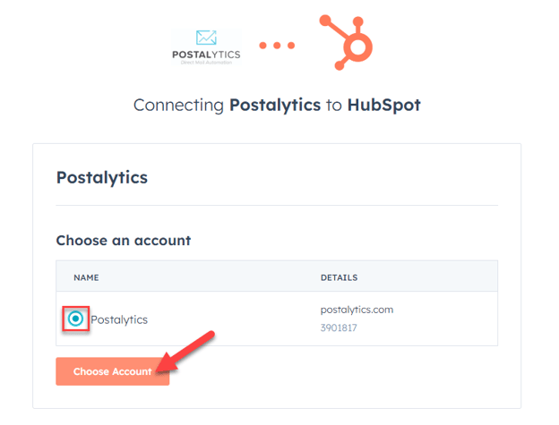559x425 pixels.
Task: Click the bold Postalytics word in title
Action: point(275,106)
